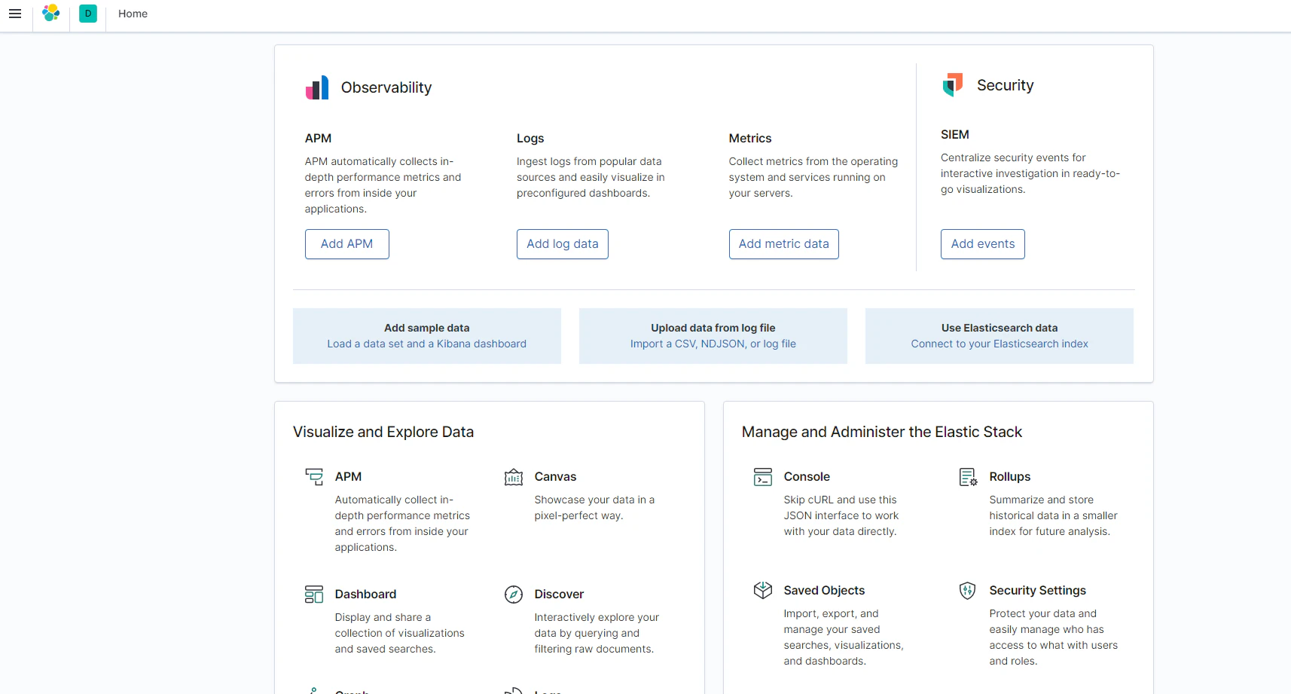Open the Security Settings title link
The image size is (1291, 694).
coord(1038,591)
